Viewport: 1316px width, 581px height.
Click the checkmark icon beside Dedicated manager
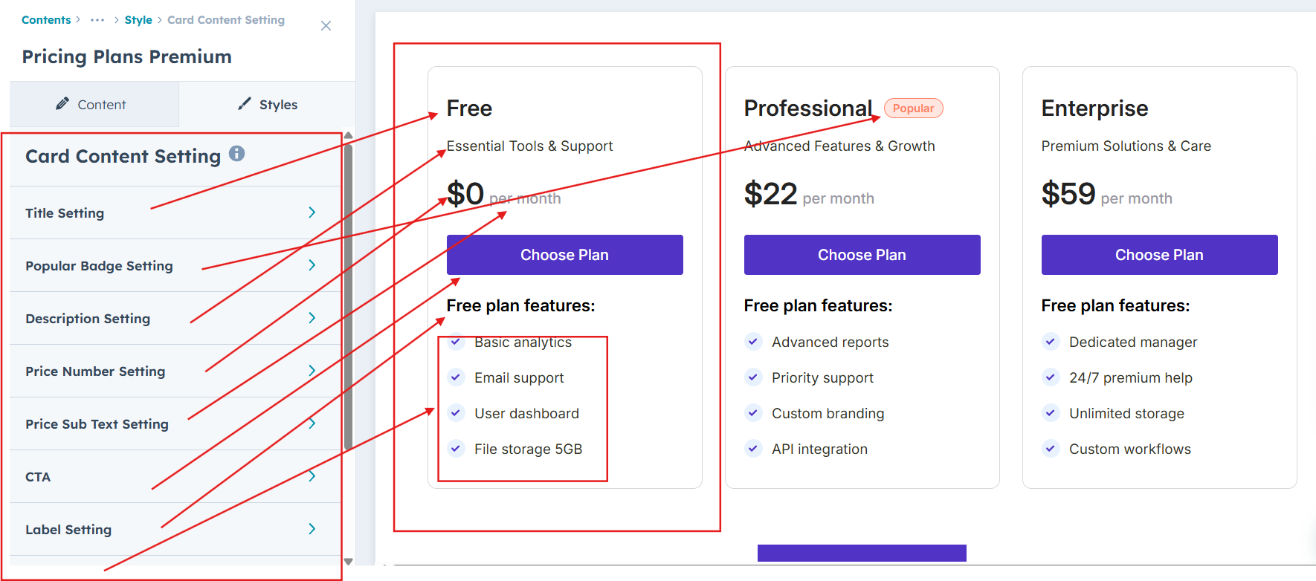(x=1051, y=342)
